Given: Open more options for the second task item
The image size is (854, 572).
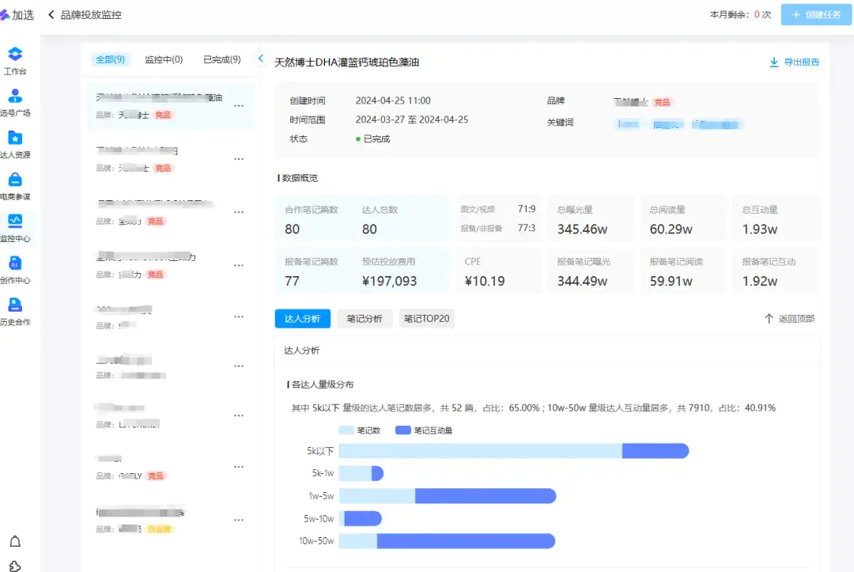Looking at the screenshot, I should (x=239, y=159).
